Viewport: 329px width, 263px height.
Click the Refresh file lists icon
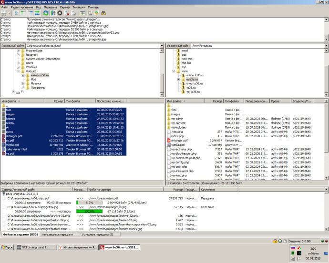pyautogui.click(x=46, y=13)
